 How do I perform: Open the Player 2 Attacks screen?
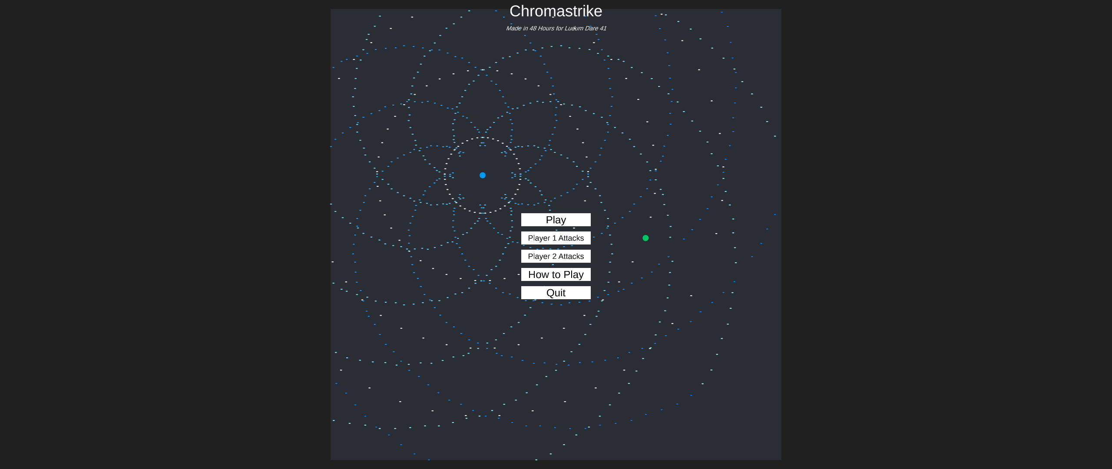click(556, 256)
